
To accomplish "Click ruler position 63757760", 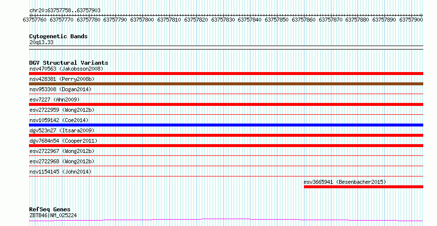I will (x=34, y=20).
